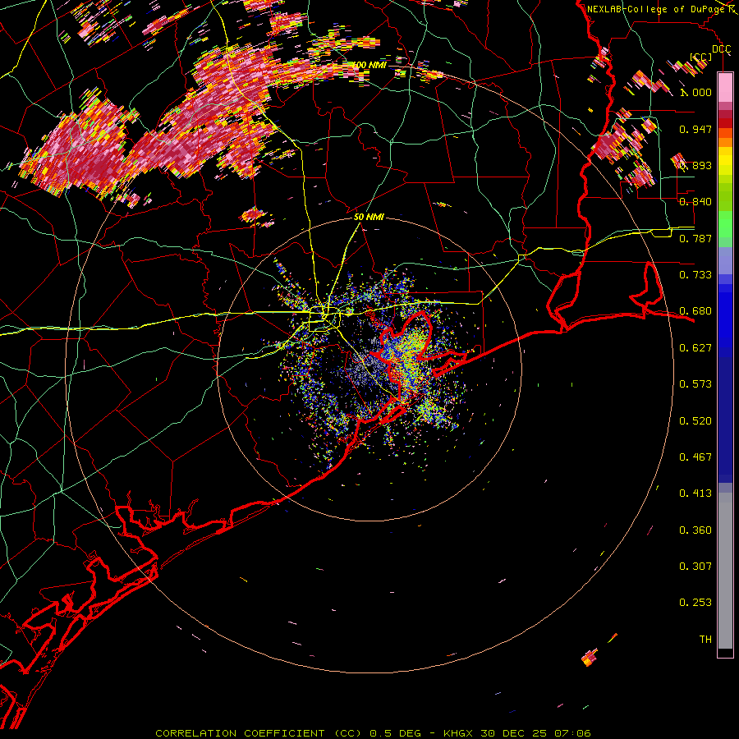Select the 0.520 scale value
Screen dimensions: 739x739
click(695, 421)
